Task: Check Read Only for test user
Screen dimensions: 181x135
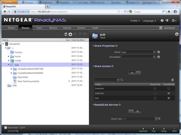Action: 155,98
